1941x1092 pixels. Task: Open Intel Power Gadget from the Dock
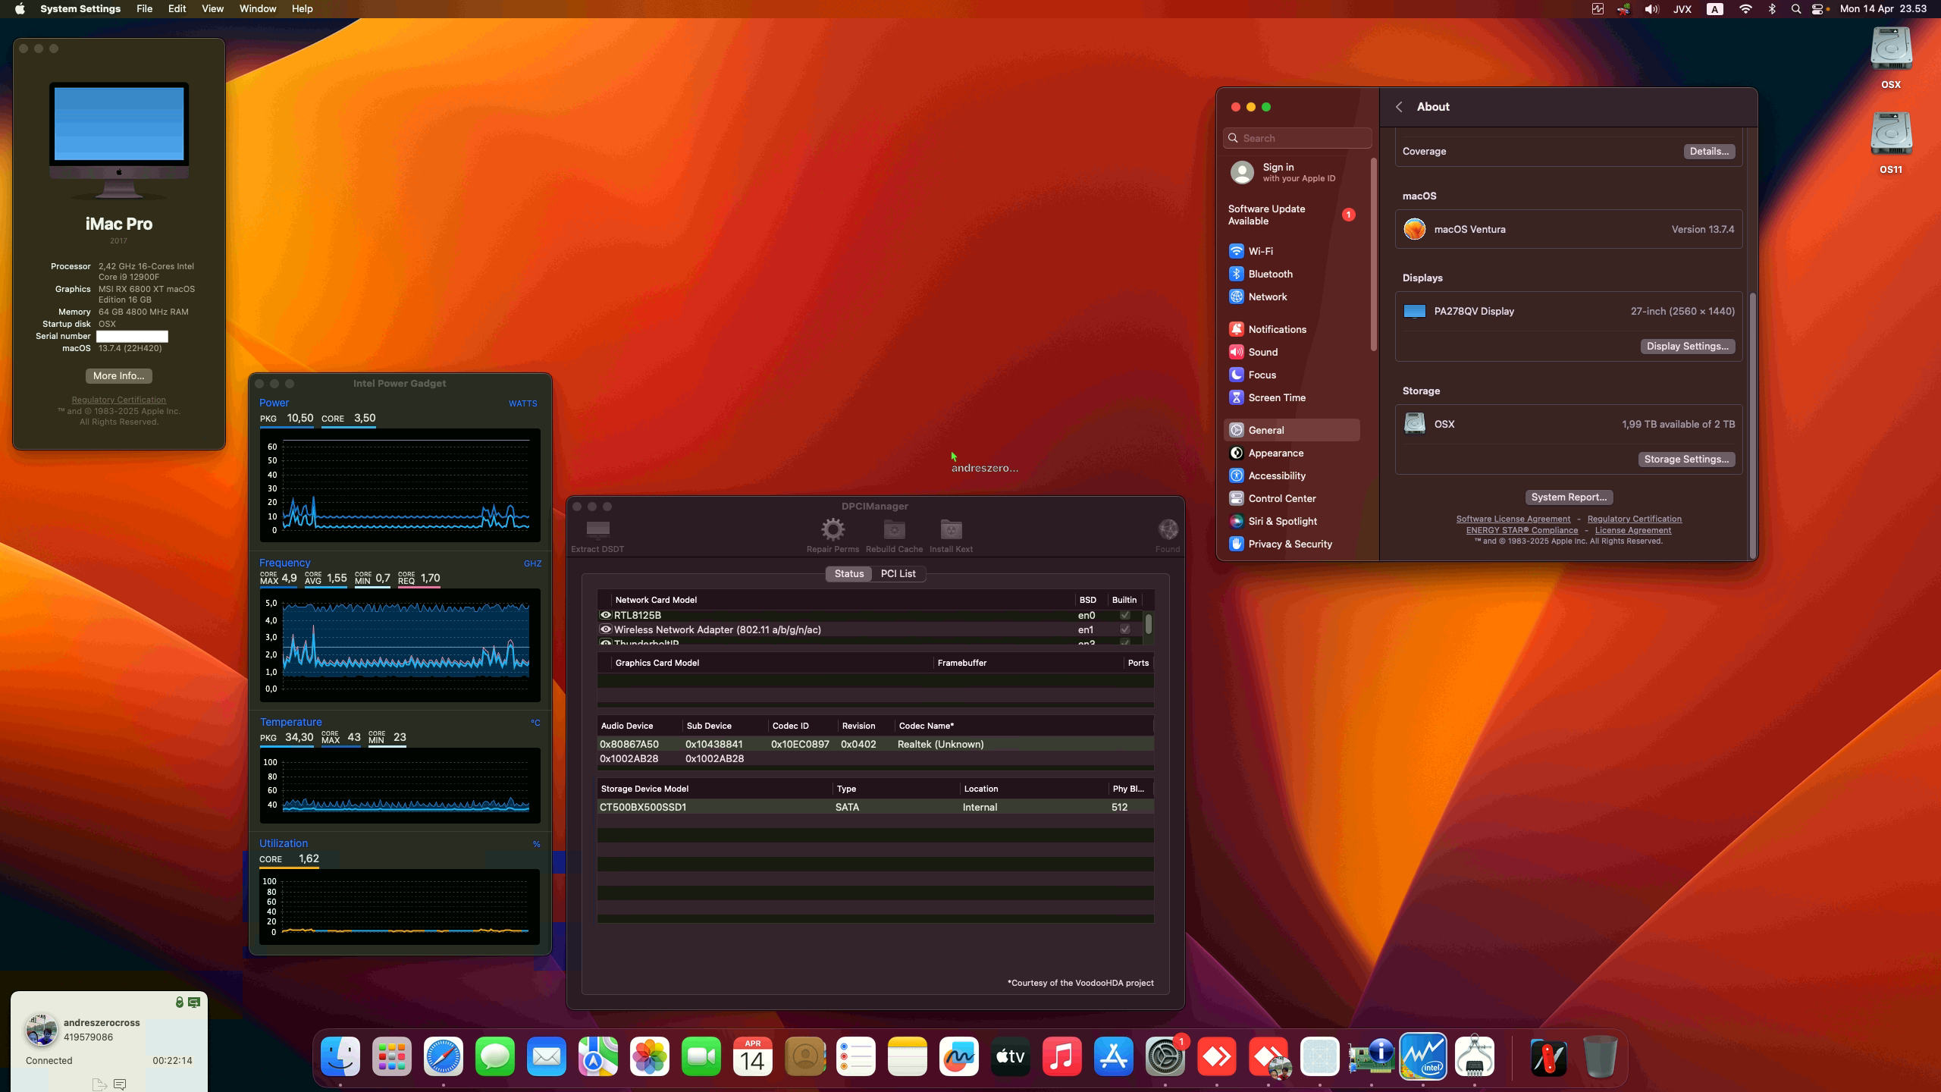pos(1424,1056)
